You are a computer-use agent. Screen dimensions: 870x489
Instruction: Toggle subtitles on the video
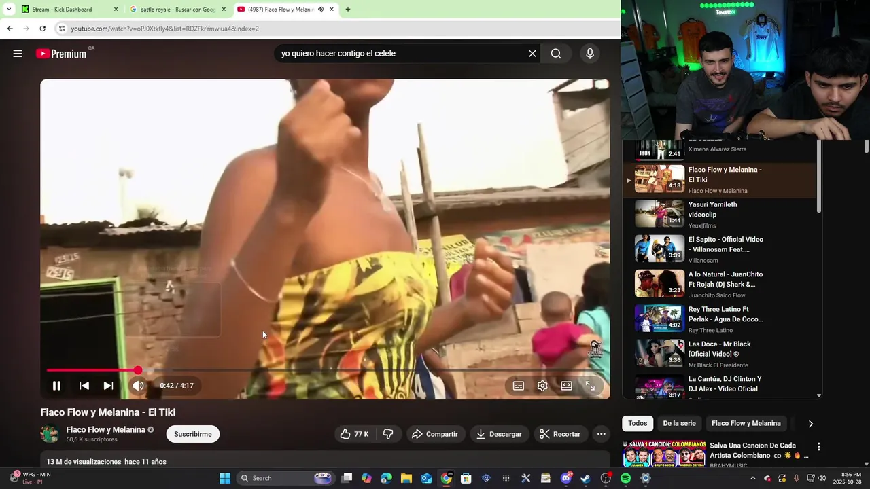click(519, 386)
